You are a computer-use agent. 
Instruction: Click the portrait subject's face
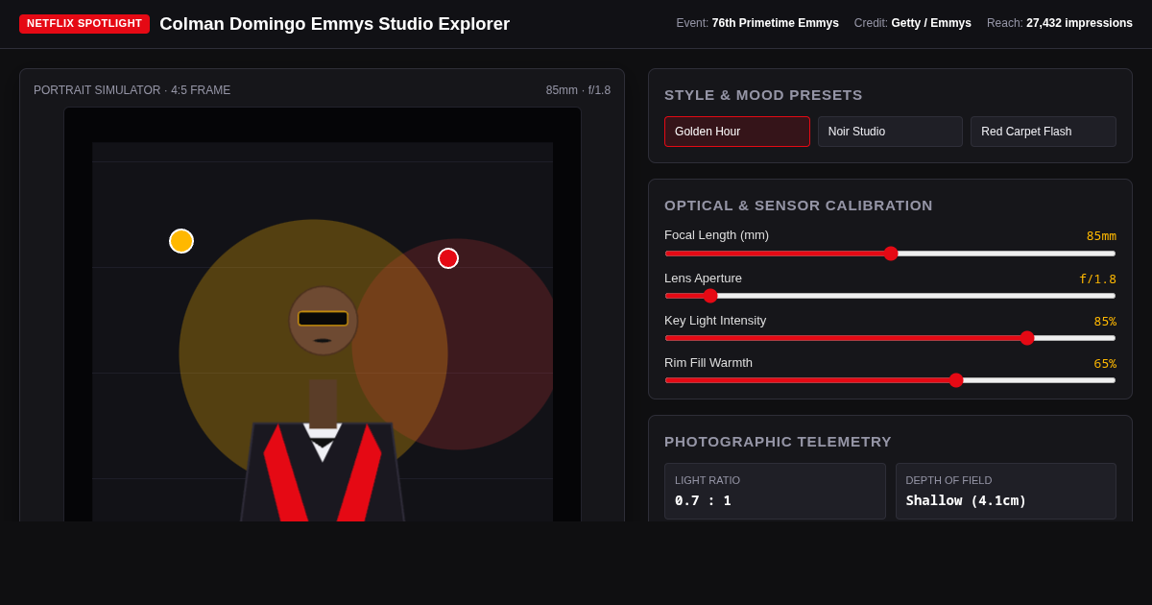324,321
